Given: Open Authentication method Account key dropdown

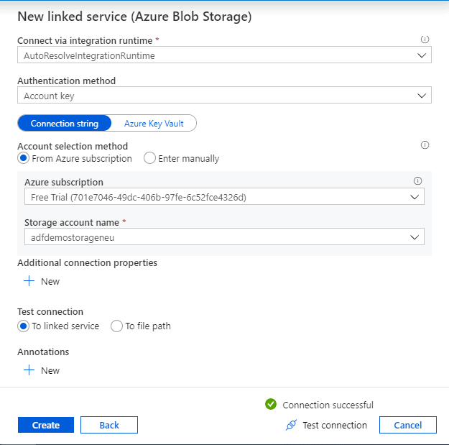Looking at the screenshot, I should [224, 96].
